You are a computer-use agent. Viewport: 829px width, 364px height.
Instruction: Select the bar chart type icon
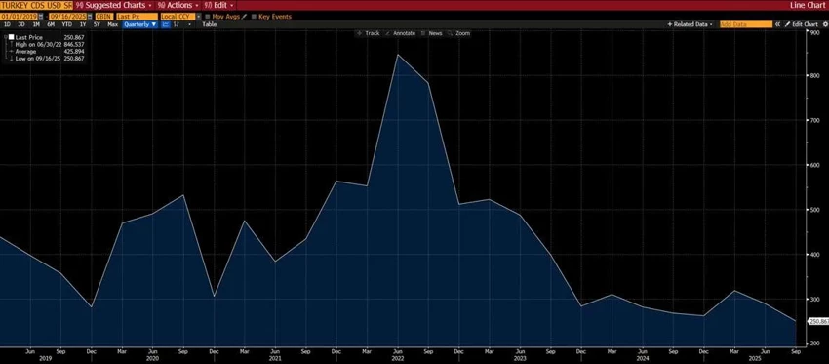(x=177, y=24)
